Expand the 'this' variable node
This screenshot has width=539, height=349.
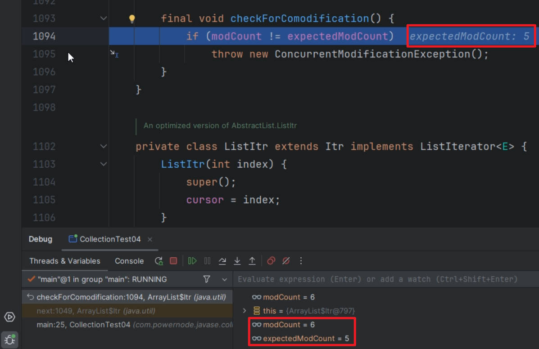pos(245,311)
